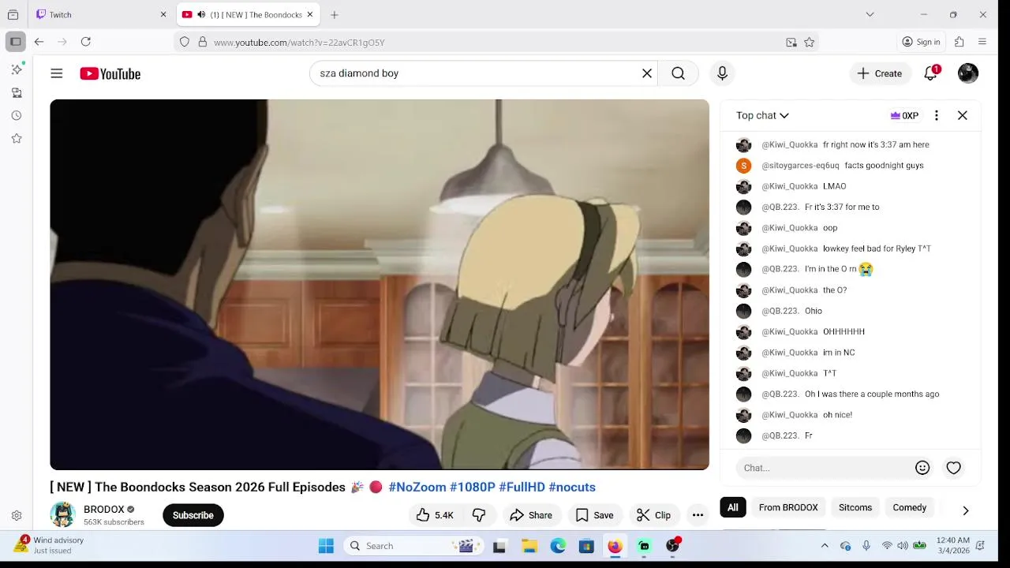Open @Kiwi_Quokka message 'oh nice!'
This screenshot has height=568, width=1010.
pos(837,415)
